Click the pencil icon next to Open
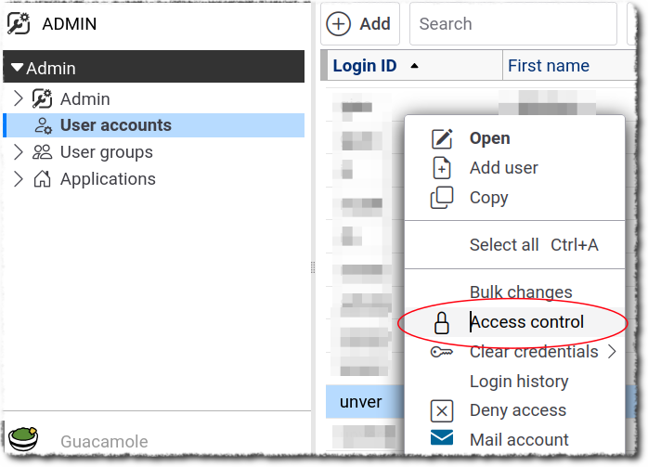Viewport: 648px width, 467px height. (443, 138)
